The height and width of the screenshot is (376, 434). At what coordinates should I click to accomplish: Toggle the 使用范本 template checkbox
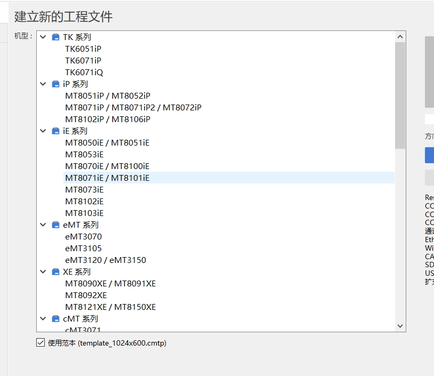click(41, 343)
